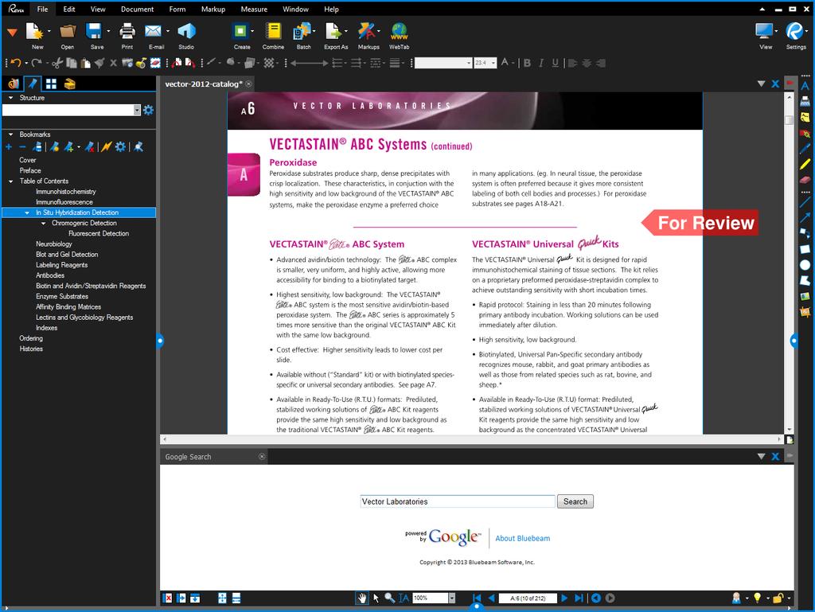Collapse the Chromogenic Detection node
The height and width of the screenshot is (612, 815).
[43, 223]
